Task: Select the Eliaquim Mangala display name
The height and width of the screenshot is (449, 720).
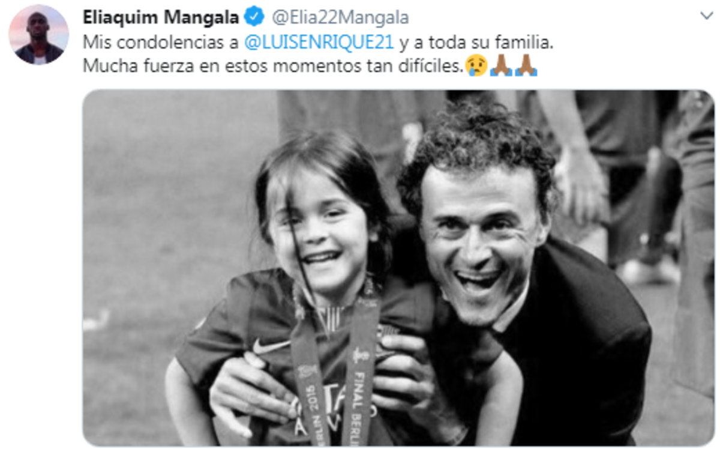Action: coord(161,17)
